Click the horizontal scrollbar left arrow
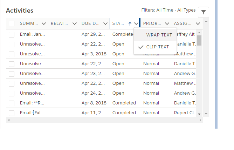The height and width of the screenshot is (150, 234). coord(9,120)
